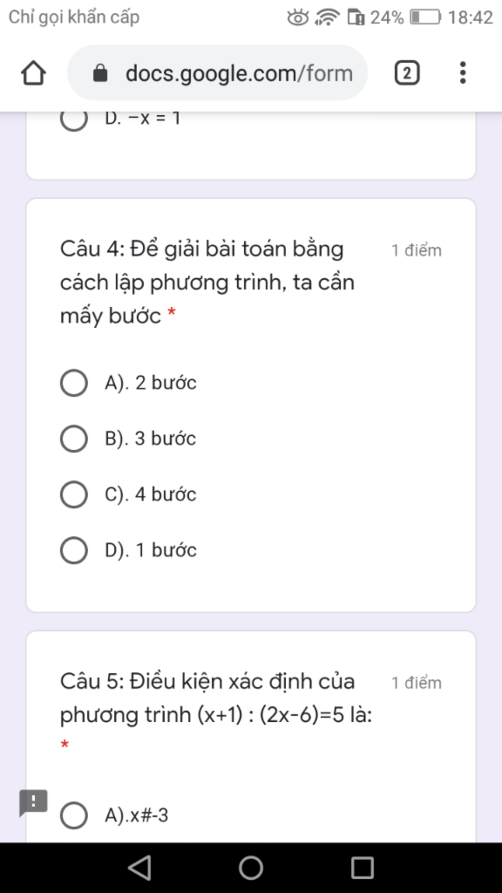Tap the lock icon in address bar
The width and height of the screenshot is (502, 893).
coord(100,73)
